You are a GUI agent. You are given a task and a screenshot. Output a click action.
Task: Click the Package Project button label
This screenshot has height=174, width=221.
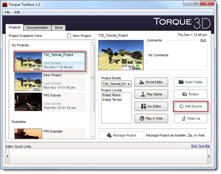[x=125, y=135]
